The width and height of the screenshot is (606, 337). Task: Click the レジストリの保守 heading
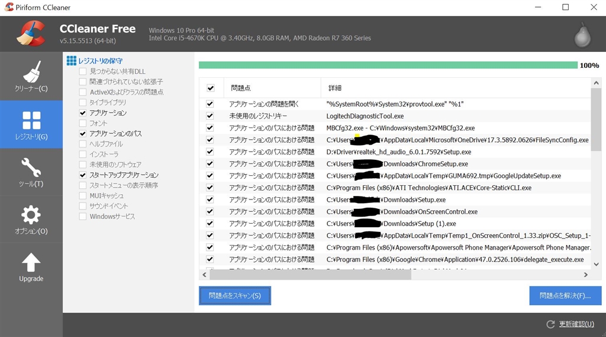click(100, 61)
